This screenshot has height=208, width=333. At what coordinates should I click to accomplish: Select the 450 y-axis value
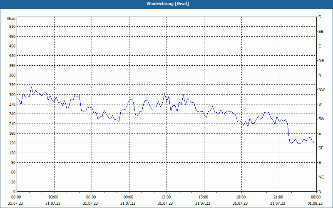(x=12, y=46)
